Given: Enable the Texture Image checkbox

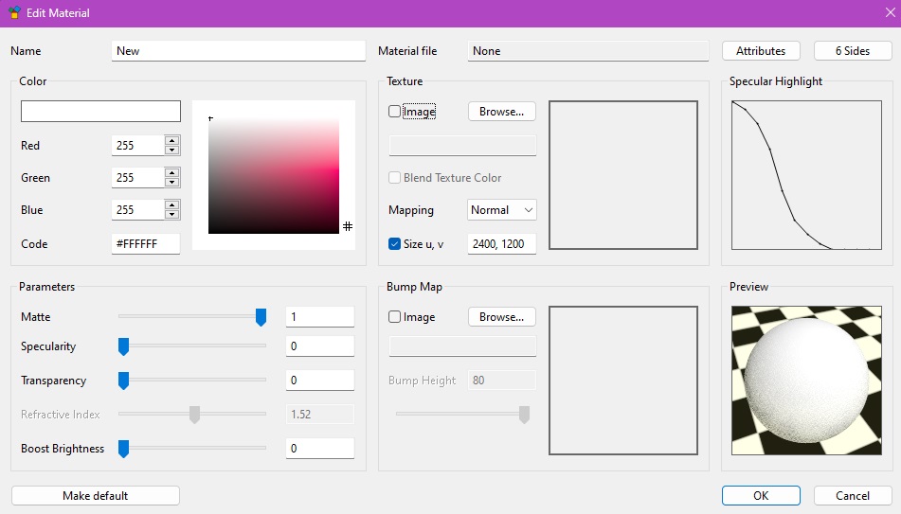Looking at the screenshot, I should tap(394, 112).
